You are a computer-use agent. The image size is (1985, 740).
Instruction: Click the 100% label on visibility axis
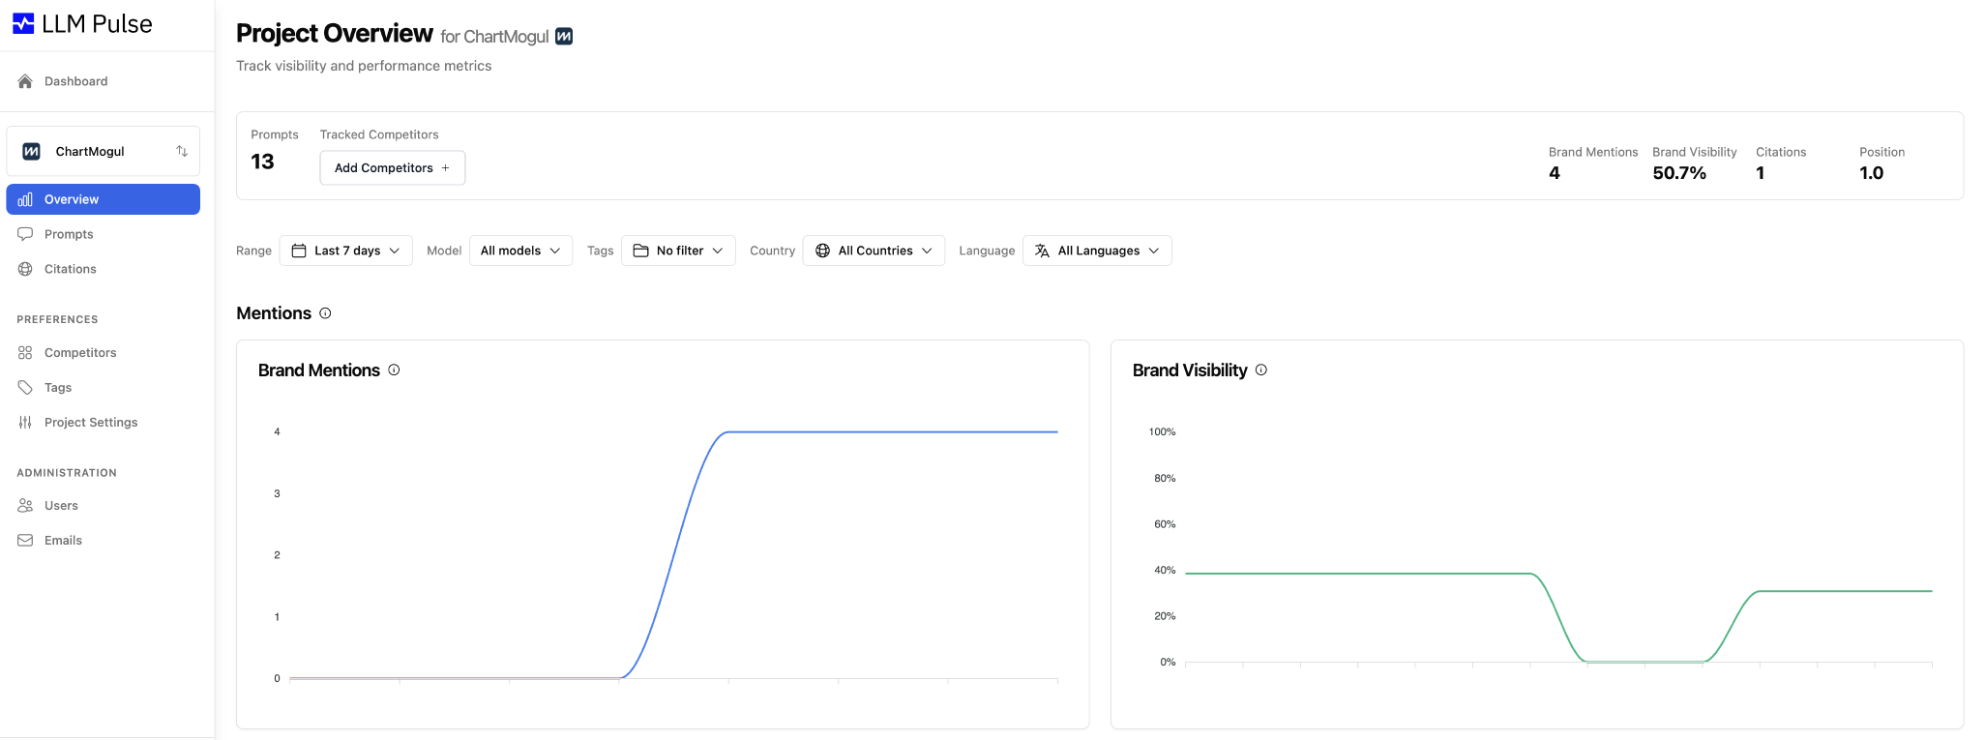(1162, 432)
